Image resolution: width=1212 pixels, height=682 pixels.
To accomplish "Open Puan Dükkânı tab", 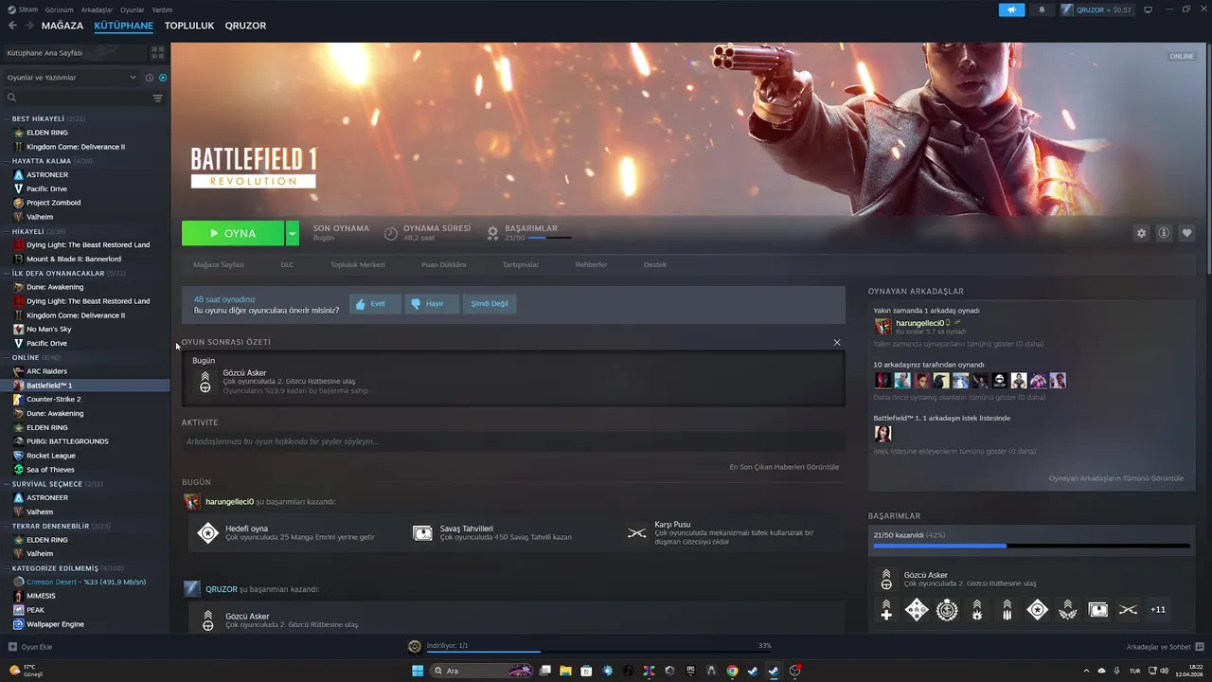I will point(443,264).
